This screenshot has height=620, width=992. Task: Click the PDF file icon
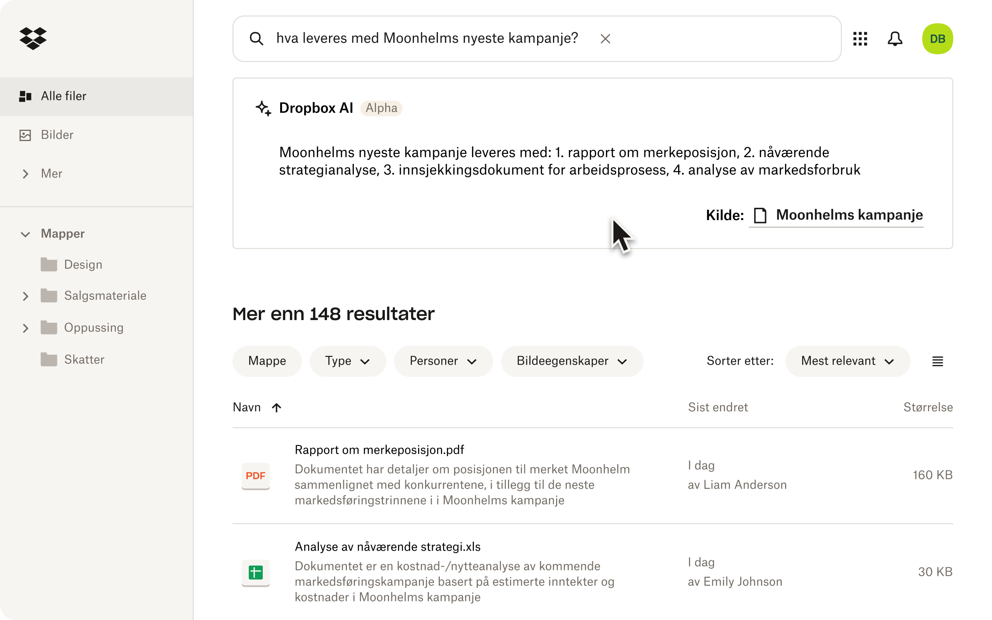point(255,476)
